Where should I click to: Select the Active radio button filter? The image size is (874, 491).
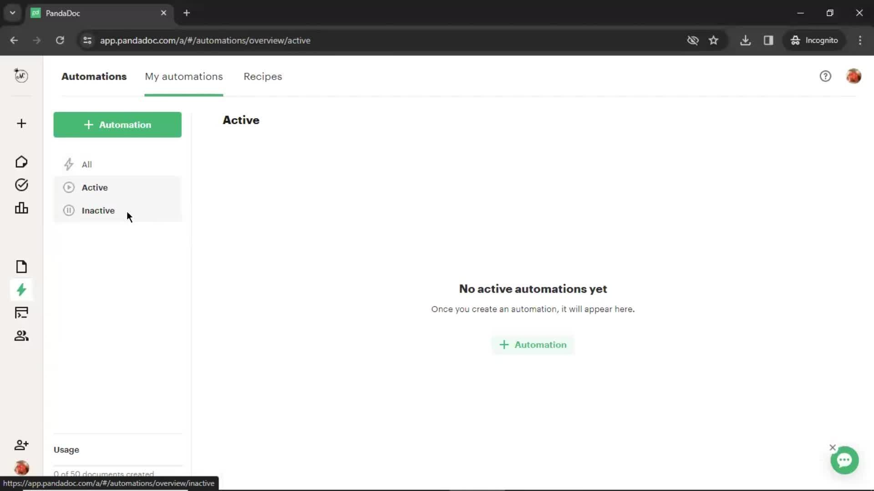(94, 187)
